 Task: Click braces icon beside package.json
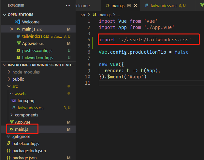(x=8, y=158)
